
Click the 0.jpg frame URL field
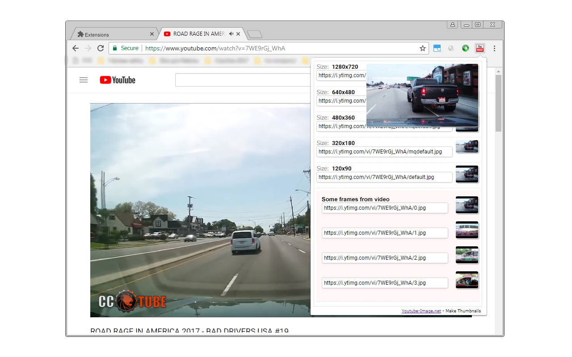click(x=384, y=208)
